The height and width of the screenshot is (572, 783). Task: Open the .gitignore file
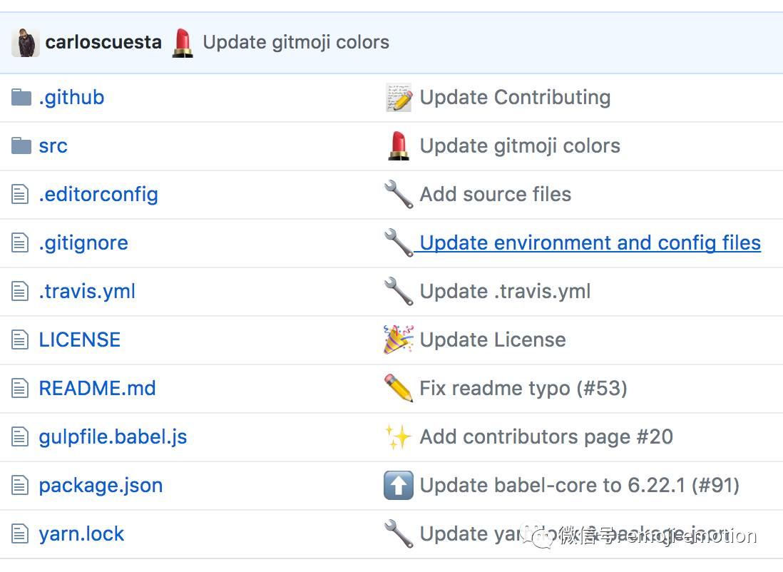(83, 242)
